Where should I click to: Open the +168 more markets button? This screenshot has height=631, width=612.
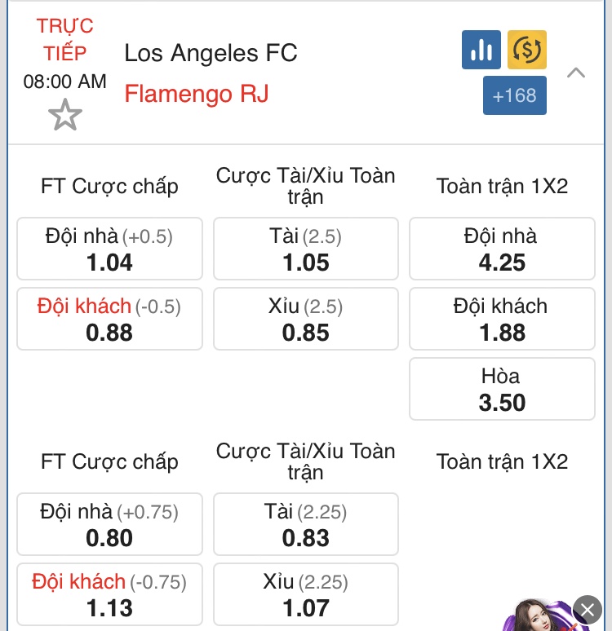click(x=515, y=95)
